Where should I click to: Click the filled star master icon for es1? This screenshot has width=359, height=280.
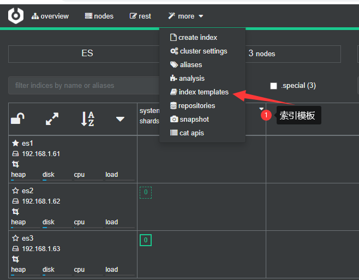[15, 143]
